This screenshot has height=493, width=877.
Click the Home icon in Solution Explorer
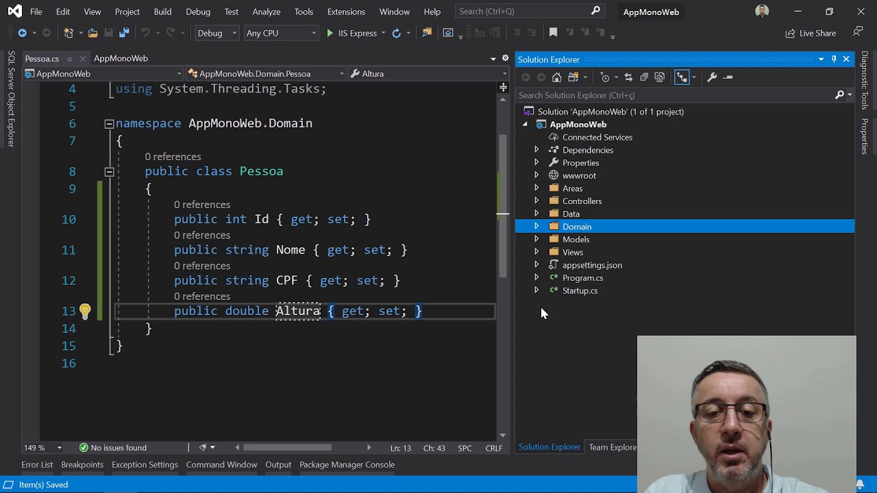[557, 77]
